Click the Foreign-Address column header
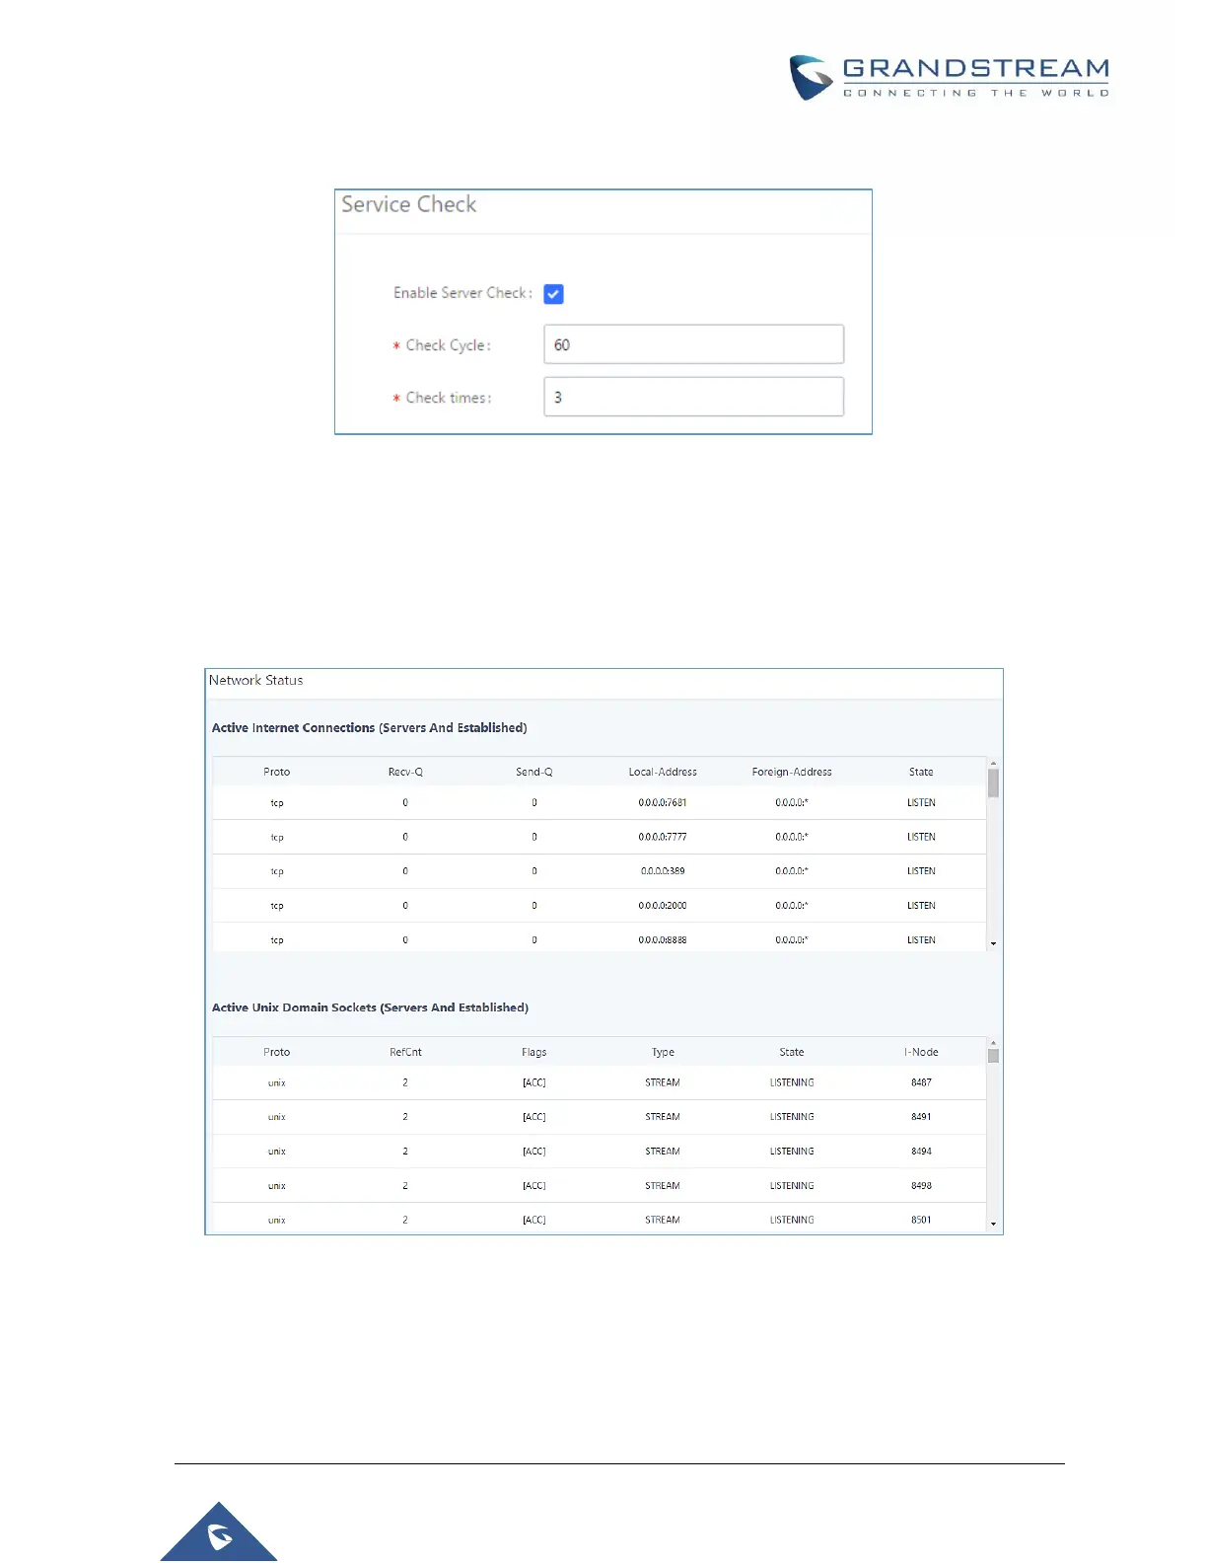Image resolution: width=1207 pixels, height=1563 pixels. (x=792, y=772)
